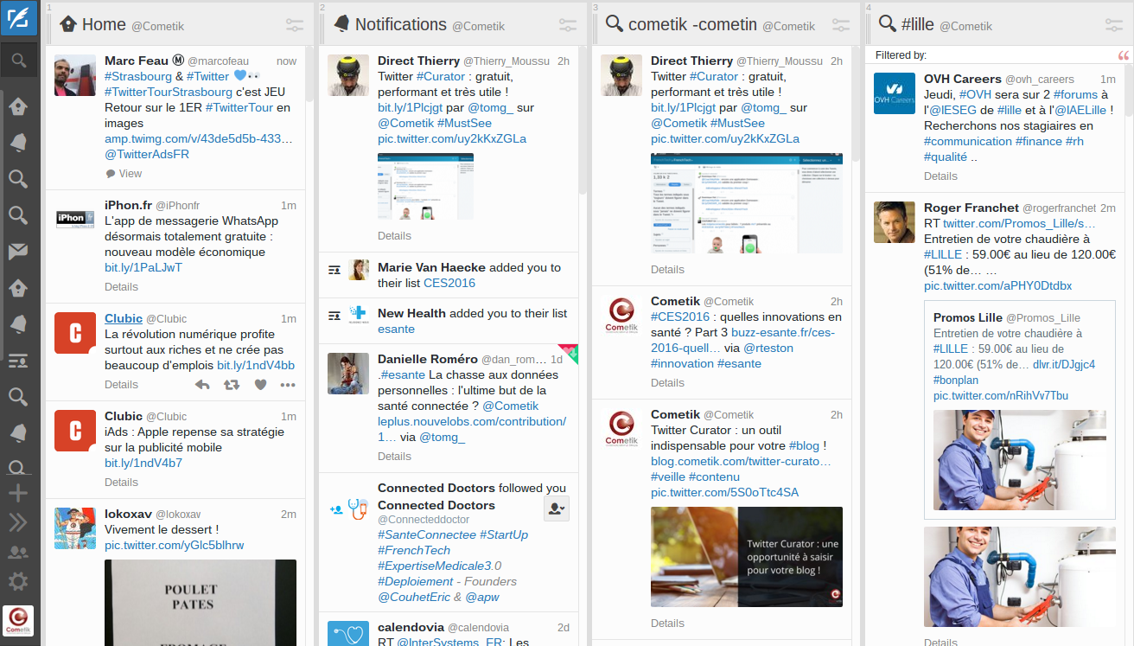Viewport: 1134px width, 646px height.
Task: Click #TwitterTourStrasbourg hashtag in Marc Feau tweet
Action: click(169, 92)
